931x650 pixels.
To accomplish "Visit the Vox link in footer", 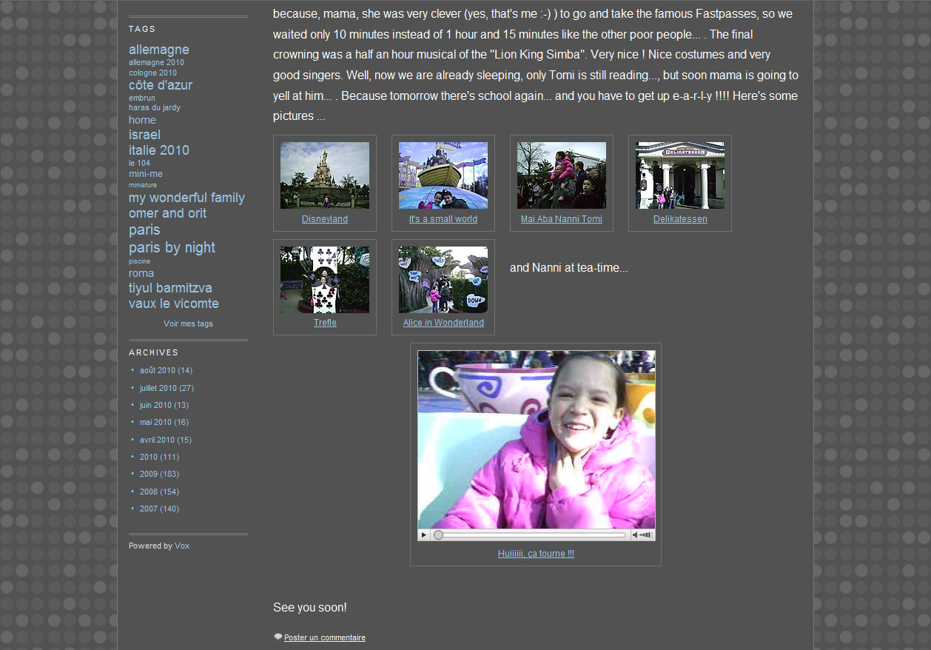I will [182, 546].
